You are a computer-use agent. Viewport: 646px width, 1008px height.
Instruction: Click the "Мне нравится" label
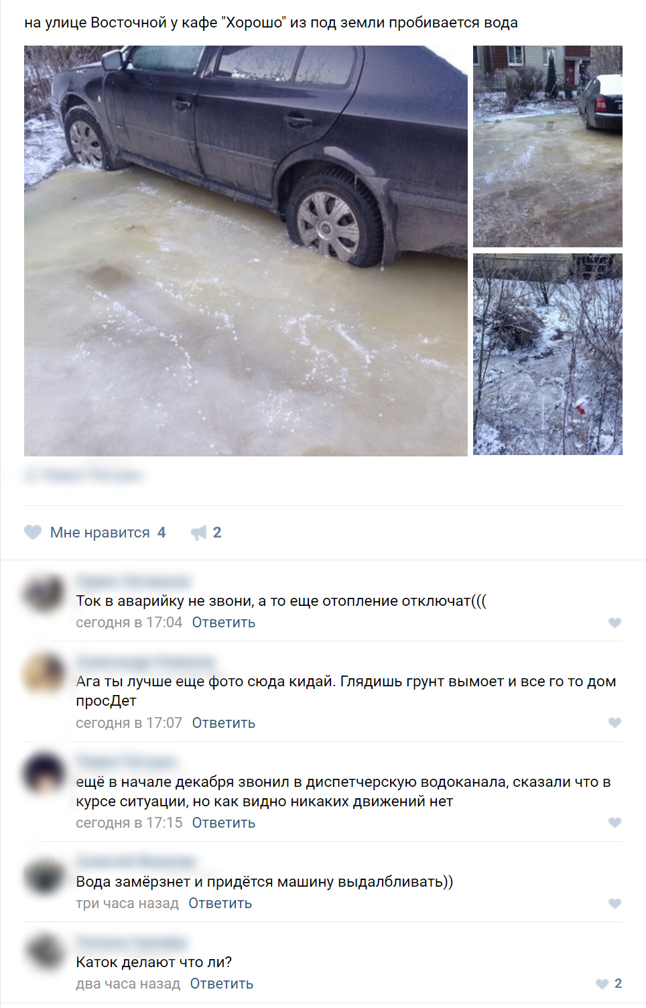coord(100,532)
